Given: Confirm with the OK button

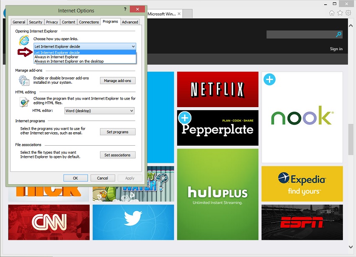Looking at the screenshot, I should pyautogui.click(x=76, y=178).
